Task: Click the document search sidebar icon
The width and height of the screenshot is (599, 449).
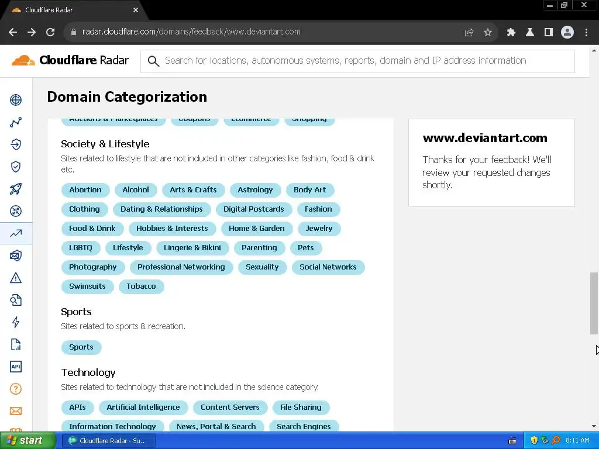Action: point(16,300)
